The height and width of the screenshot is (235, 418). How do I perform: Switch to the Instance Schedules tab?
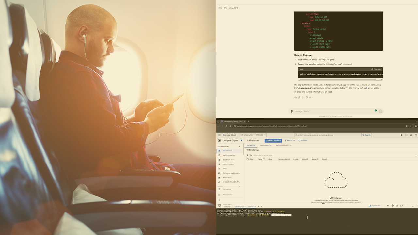(283, 145)
